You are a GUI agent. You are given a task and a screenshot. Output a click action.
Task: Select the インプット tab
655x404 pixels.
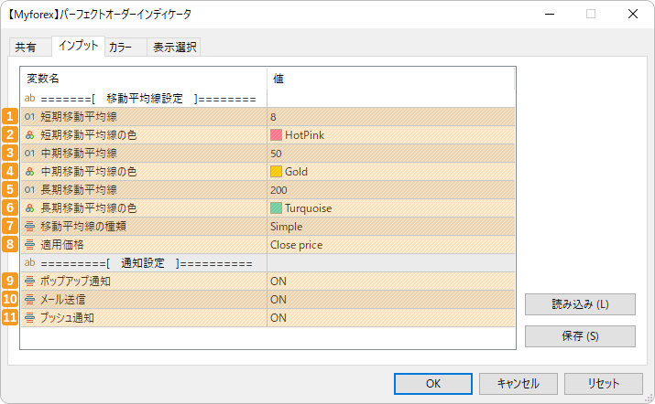pyautogui.click(x=78, y=46)
